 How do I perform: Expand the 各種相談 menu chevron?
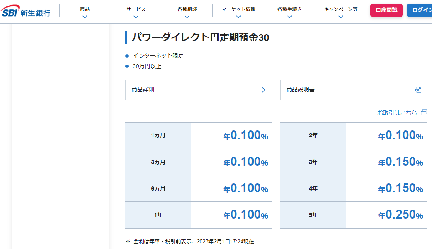click(x=187, y=17)
